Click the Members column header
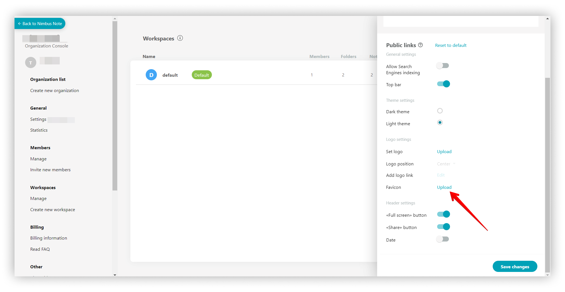565x292 pixels. pos(319,56)
